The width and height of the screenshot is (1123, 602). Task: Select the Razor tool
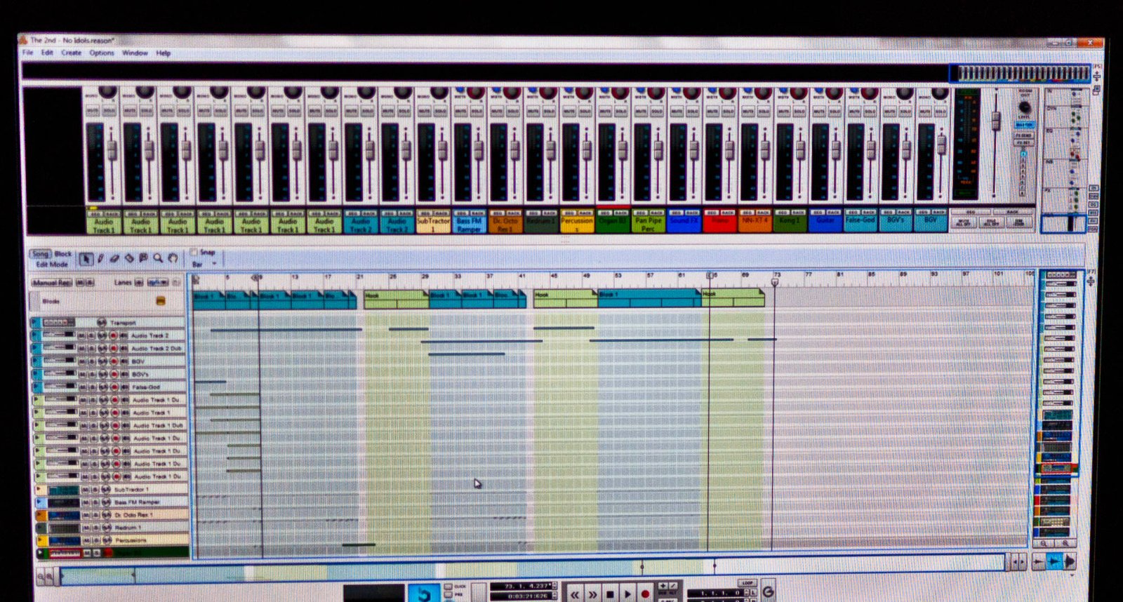point(129,259)
